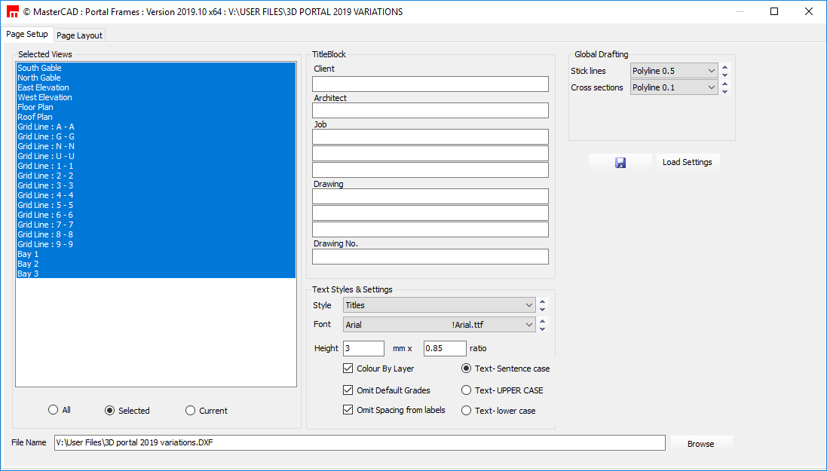The width and height of the screenshot is (827, 471).
Task: Open the Font dropdown showing Arial
Action: coord(439,325)
